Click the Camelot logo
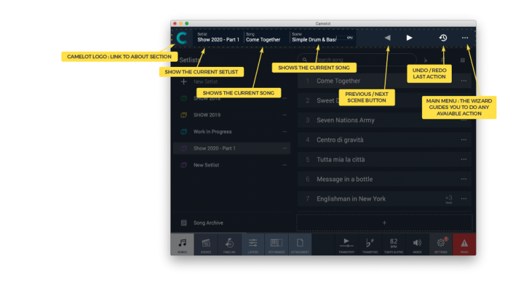505x285 pixels. click(181, 38)
